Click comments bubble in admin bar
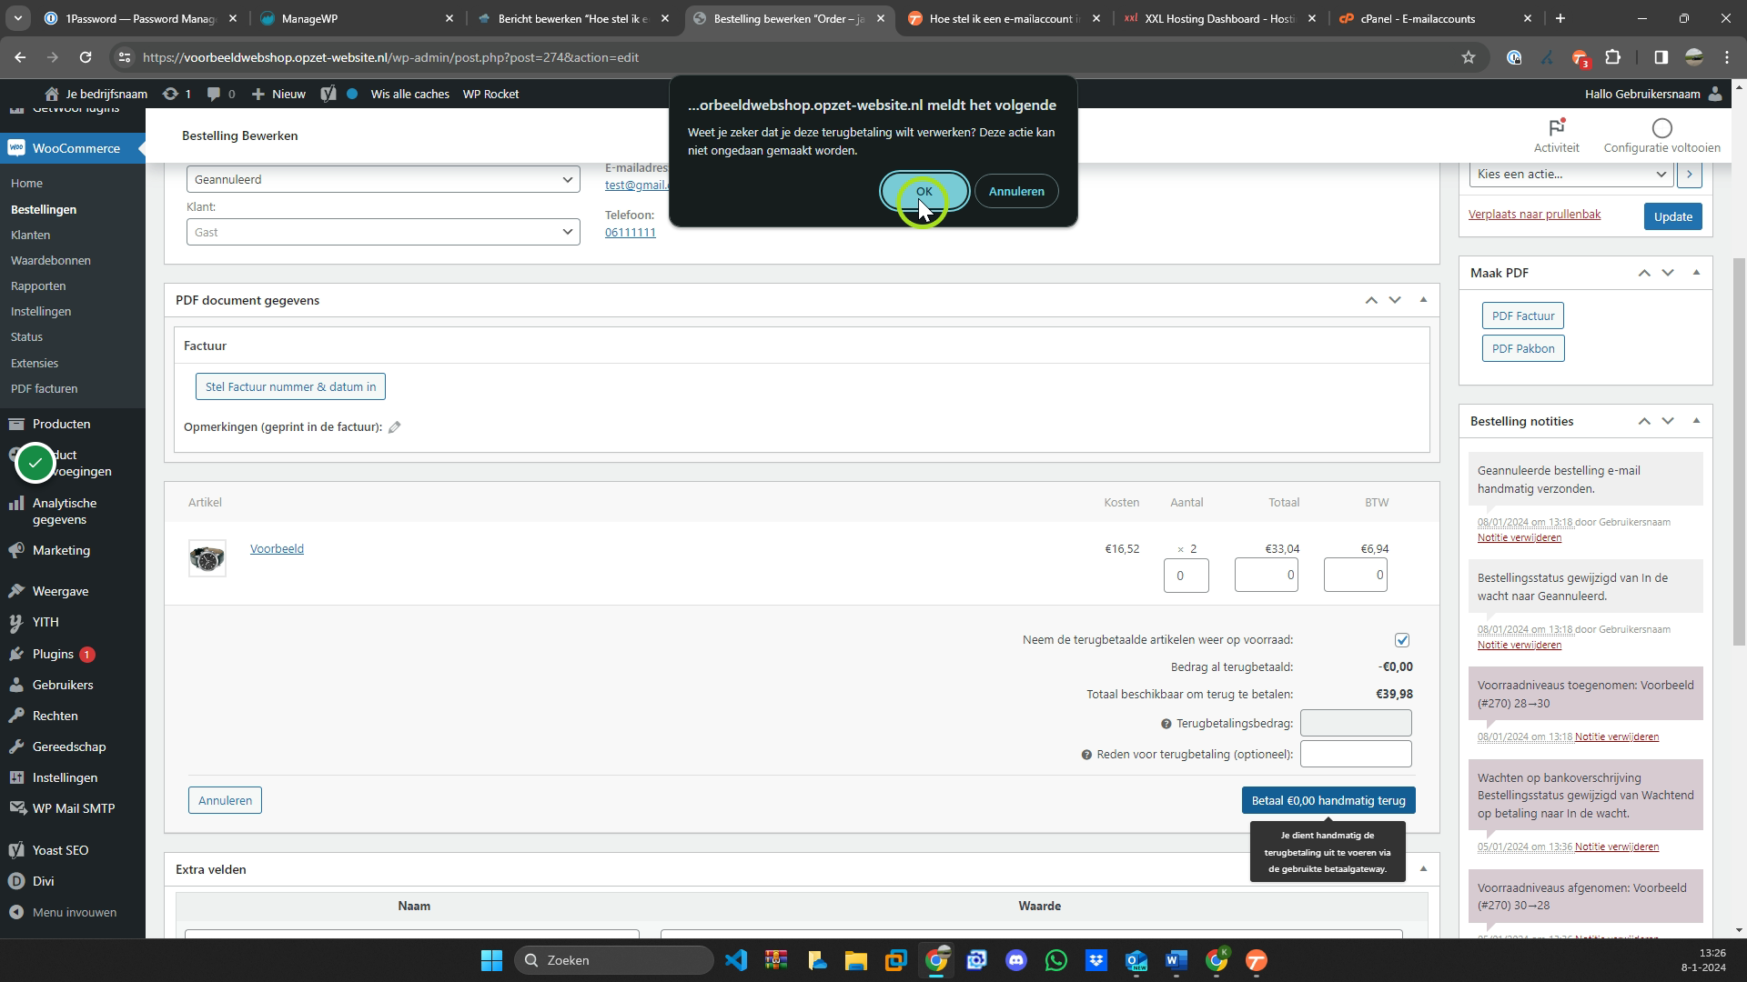The image size is (1747, 982). point(214,94)
